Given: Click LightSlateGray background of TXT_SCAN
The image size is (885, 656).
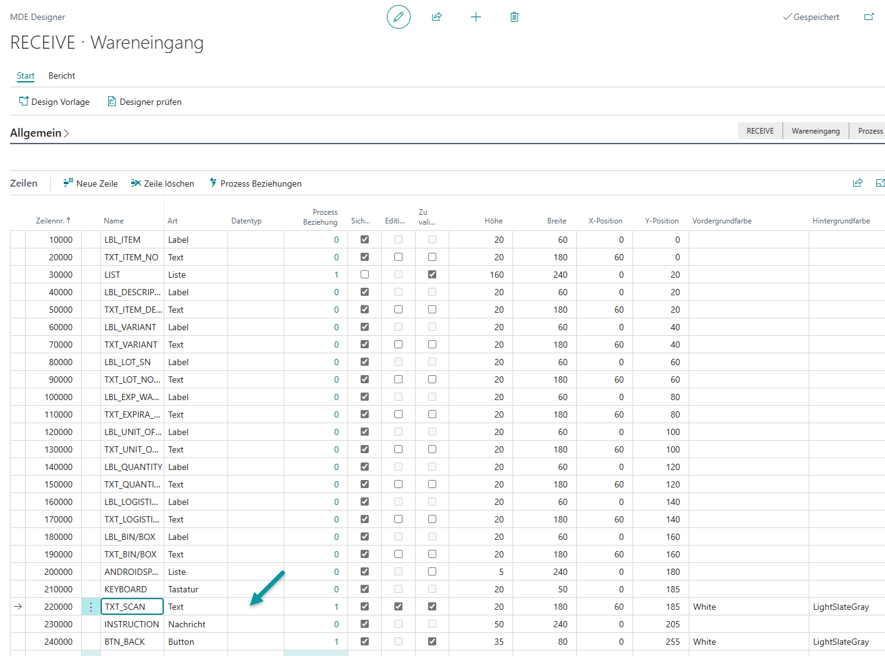Looking at the screenshot, I should click(x=841, y=607).
